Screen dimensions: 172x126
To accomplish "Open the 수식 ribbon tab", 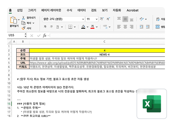I will (70, 10).
